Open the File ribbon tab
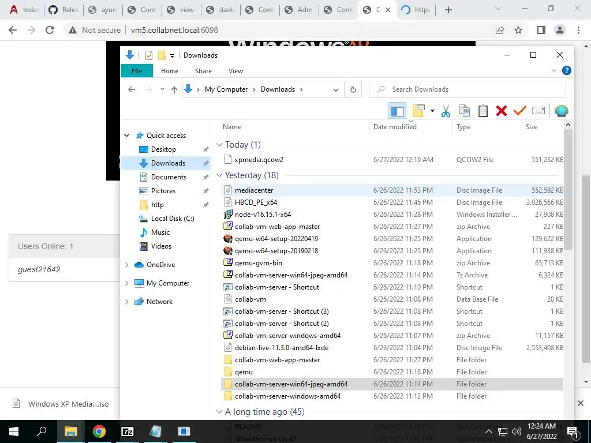Viewport: 591px width, 443px height. pos(136,71)
